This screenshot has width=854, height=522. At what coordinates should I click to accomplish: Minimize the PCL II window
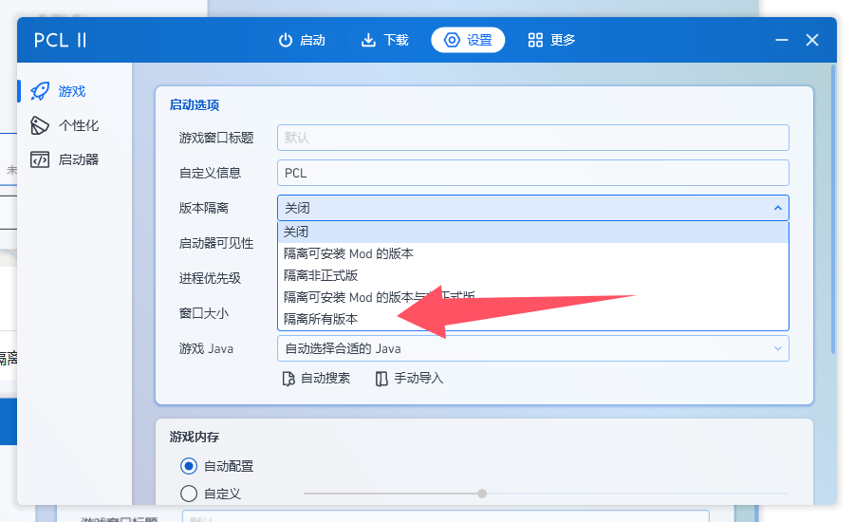click(781, 40)
